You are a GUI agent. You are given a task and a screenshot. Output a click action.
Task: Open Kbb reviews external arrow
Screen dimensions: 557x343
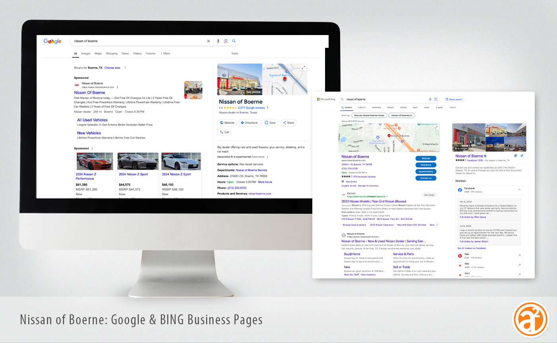point(519,265)
